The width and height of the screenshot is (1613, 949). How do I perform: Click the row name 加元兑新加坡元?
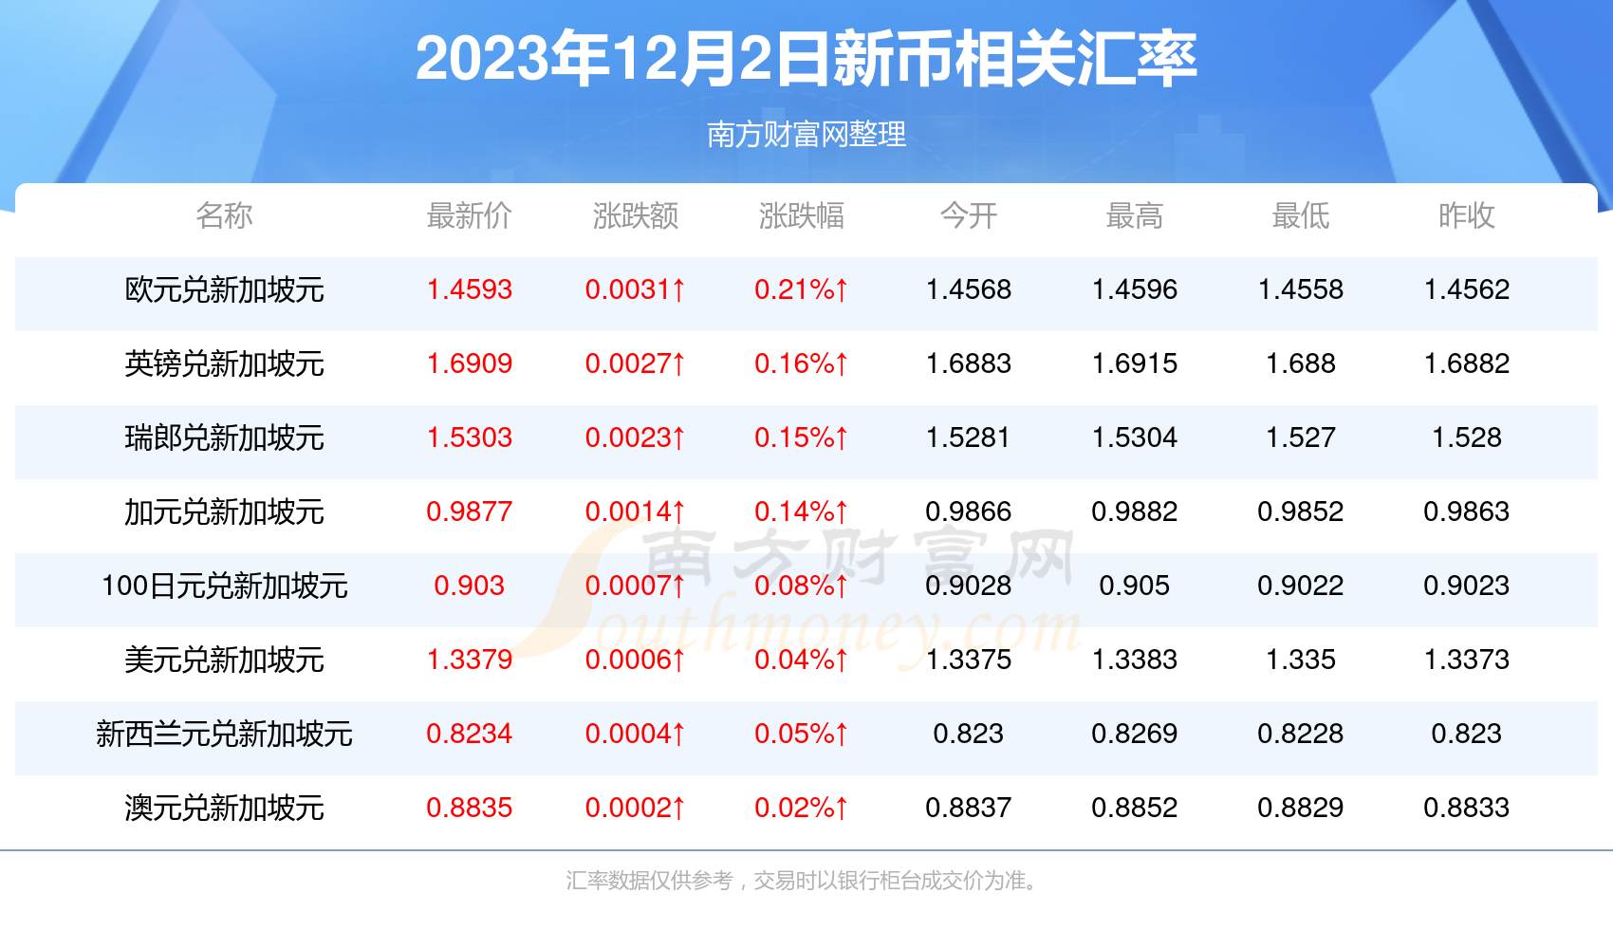click(x=224, y=512)
